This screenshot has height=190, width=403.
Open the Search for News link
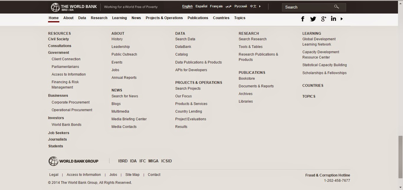[x=125, y=96]
